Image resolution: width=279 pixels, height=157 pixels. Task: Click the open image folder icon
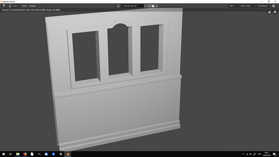click(x=153, y=6)
